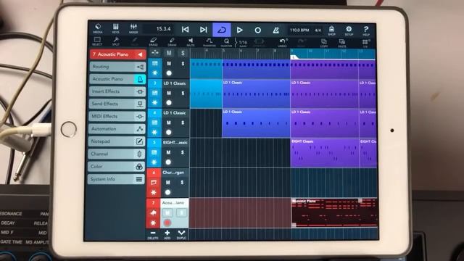Open the Acoustic Piano instrument section
The width and height of the screenshot is (464, 261).
(x=117, y=79)
